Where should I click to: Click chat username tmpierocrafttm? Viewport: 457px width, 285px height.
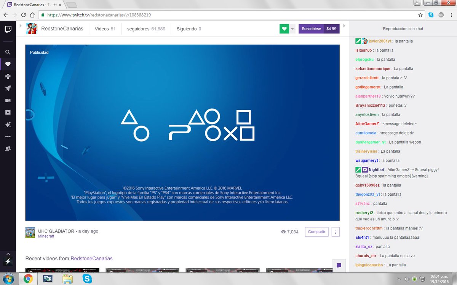click(369, 228)
